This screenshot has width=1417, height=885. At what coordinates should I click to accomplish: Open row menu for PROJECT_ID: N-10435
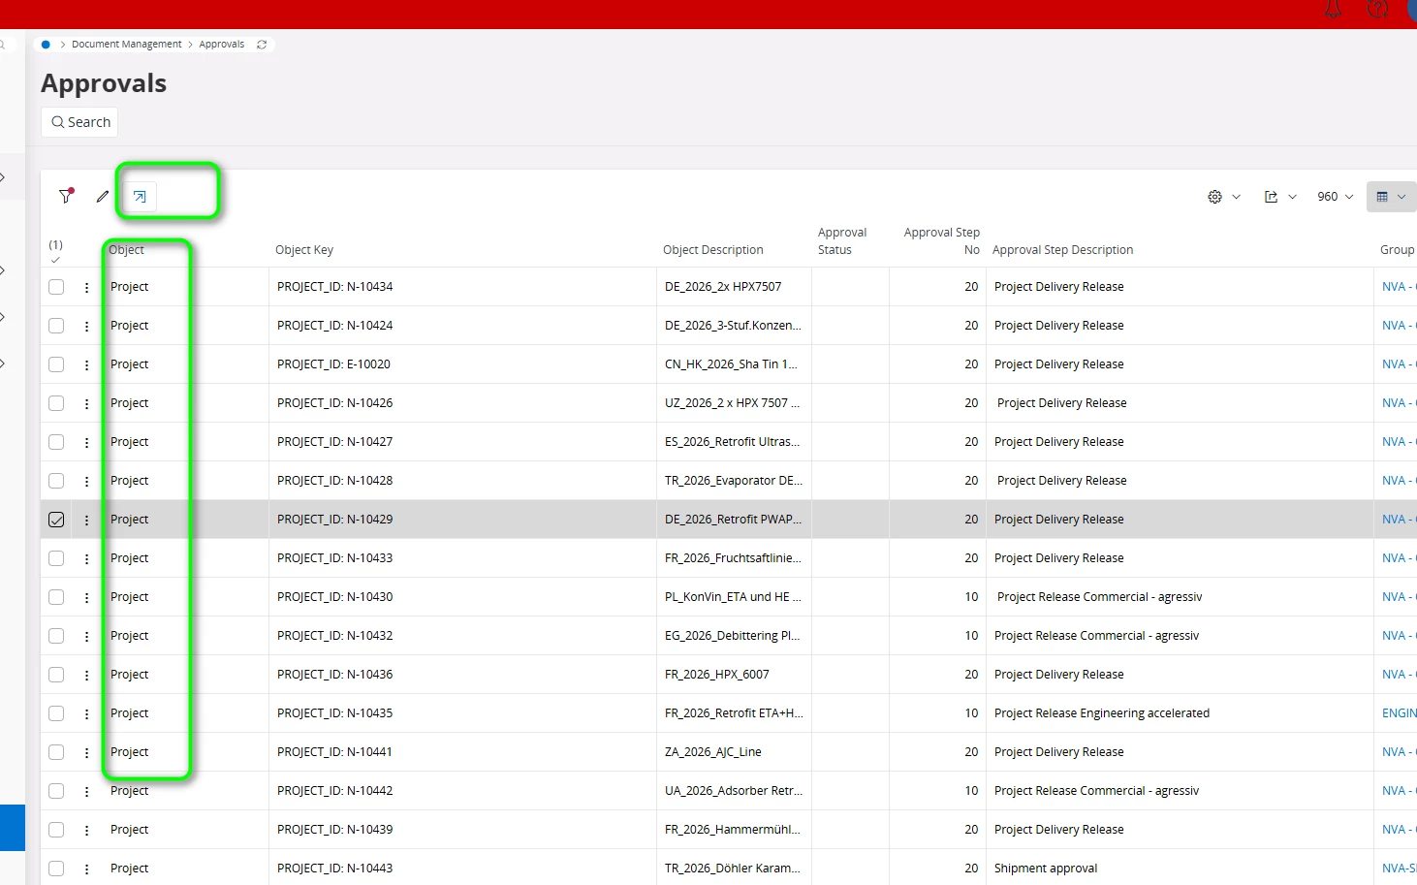click(87, 713)
